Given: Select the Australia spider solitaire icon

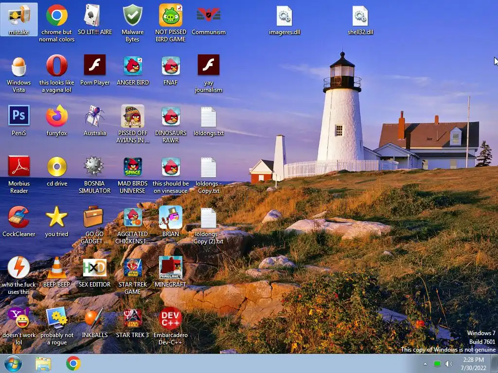Looking at the screenshot, I should [95, 120].
